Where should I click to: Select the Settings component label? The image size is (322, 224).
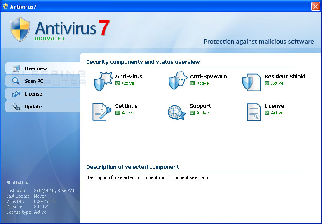click(x=126, y=106)
